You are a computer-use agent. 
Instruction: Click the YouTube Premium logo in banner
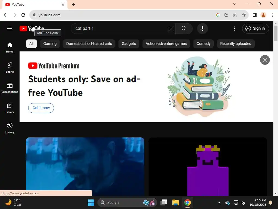pyautogui.click(x=54, y=66)
